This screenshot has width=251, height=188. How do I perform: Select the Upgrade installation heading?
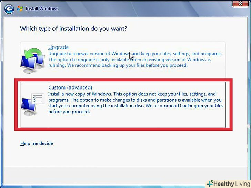pyautogui.click(x=58, y=47)
